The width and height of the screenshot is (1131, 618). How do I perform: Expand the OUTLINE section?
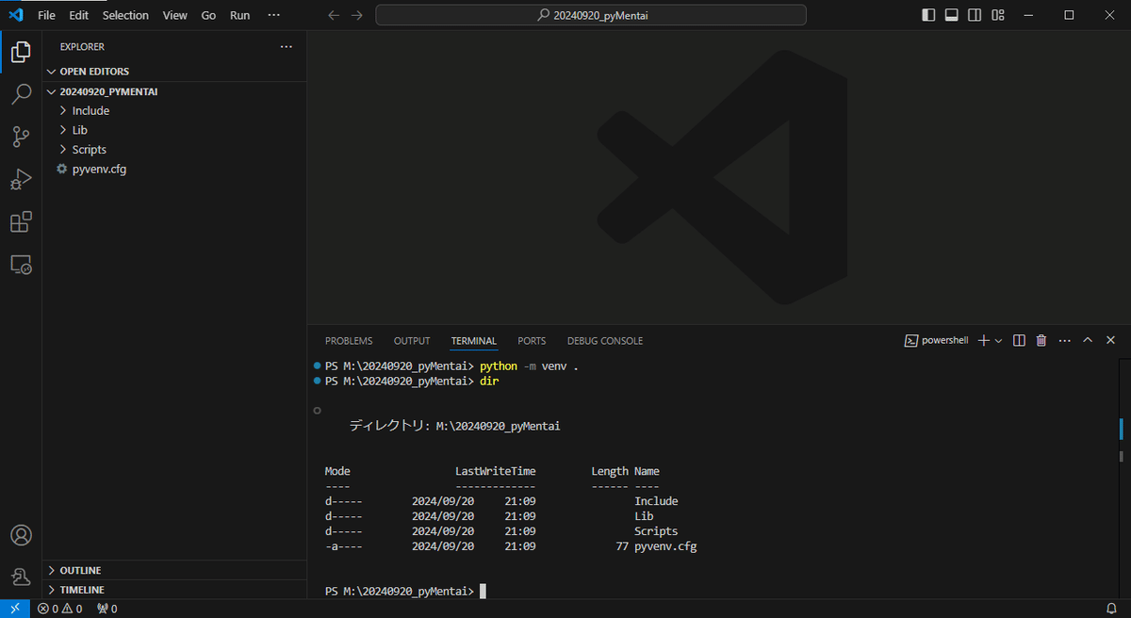(x=174, y=571)
